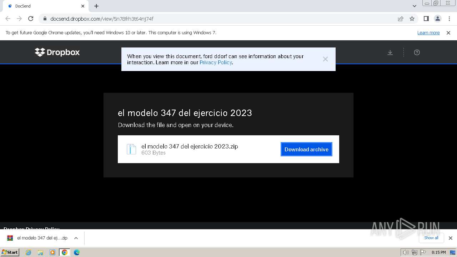Expand options for downloaded zip item
The width and height of the screenshot is (457, 257).
(76, 238)
